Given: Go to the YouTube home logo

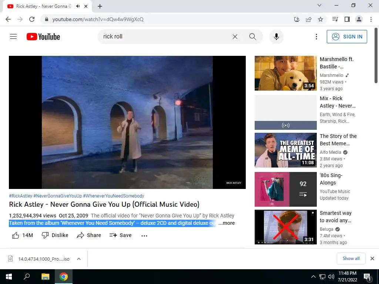Looking at the screenshot, I should point(43,37).
